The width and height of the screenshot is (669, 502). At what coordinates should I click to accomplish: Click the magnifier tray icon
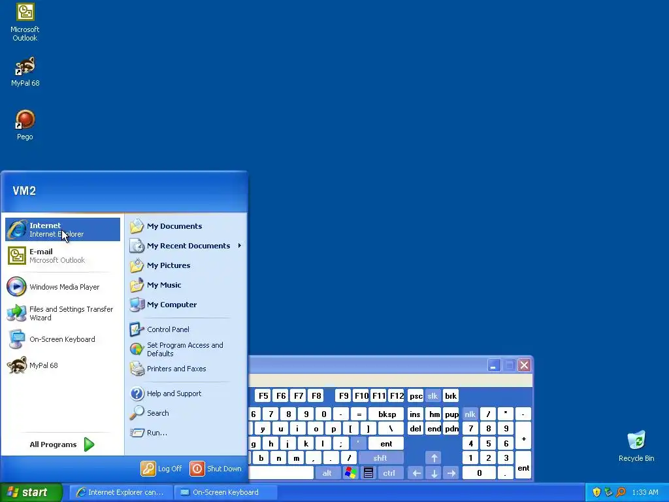(x=621, y=492)
